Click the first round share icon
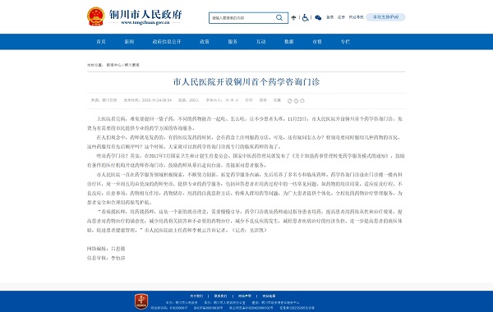Image resolution: width=493 pixels, height=312 pixels. click(290, 101)
